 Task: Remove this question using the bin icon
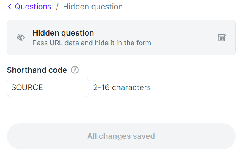(222, 37)
